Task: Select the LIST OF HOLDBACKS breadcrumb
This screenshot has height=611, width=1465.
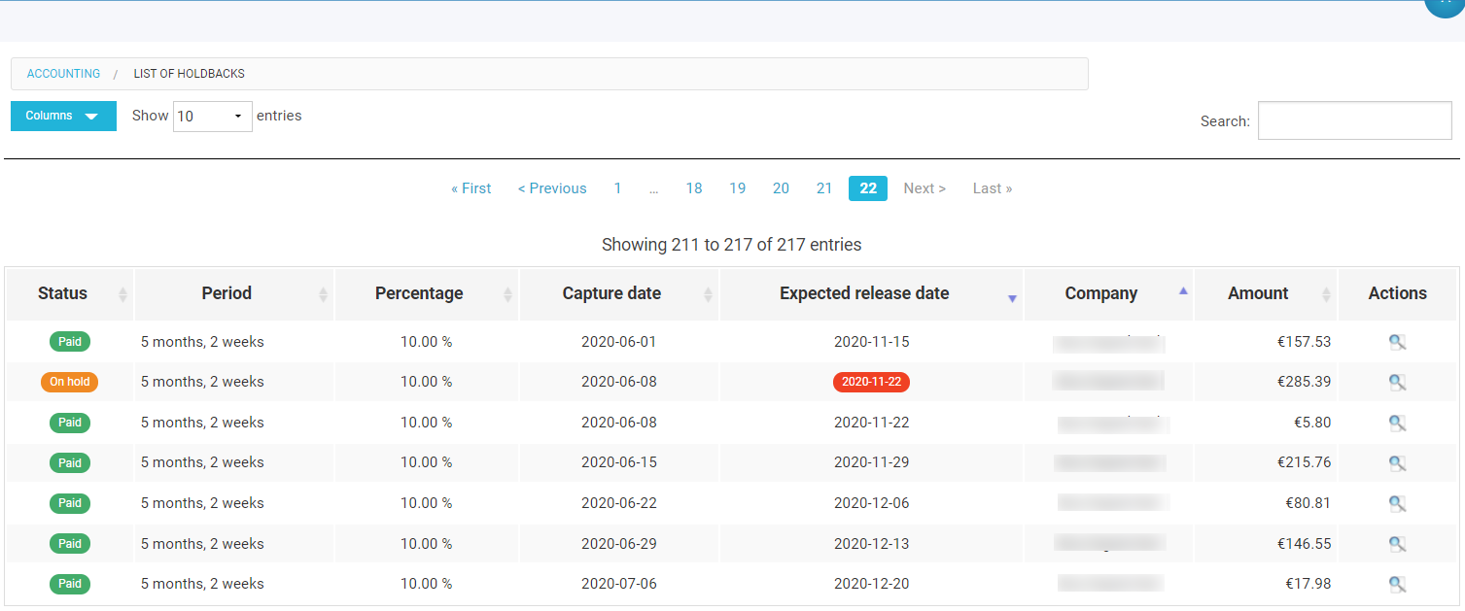Action: (x=189, y=73)
